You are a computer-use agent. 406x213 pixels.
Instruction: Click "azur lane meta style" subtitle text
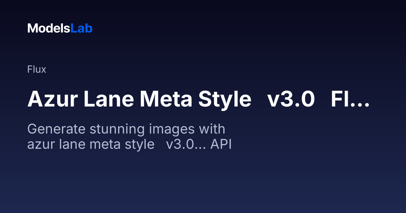[x=91, y=144]
